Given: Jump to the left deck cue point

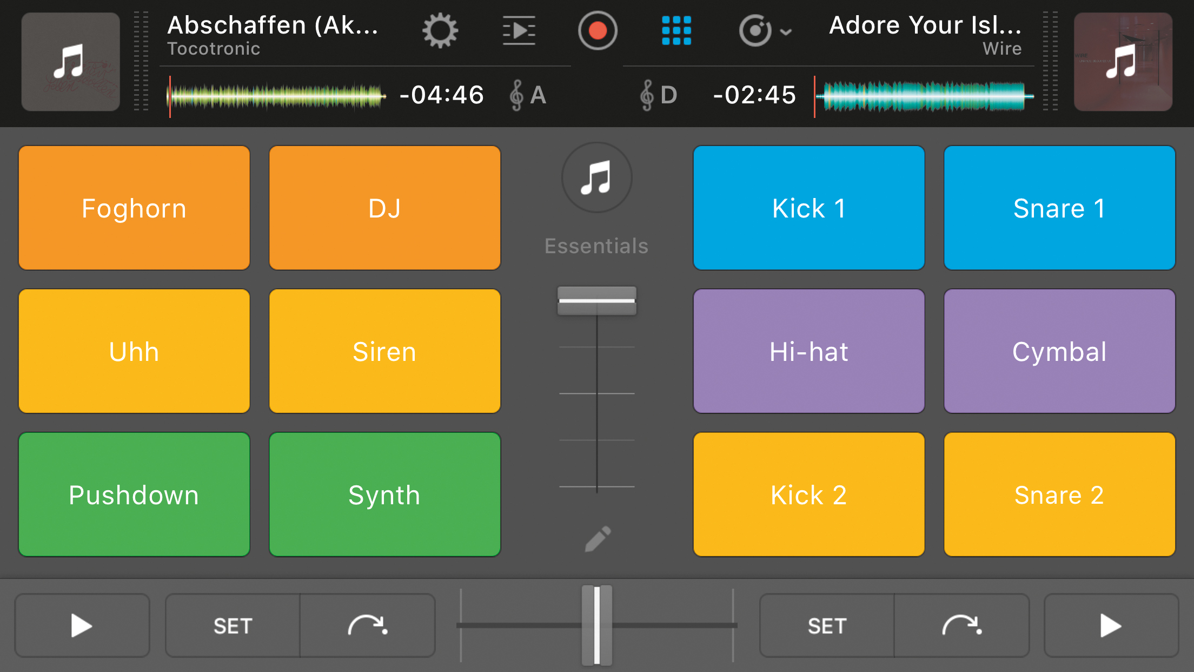Looking at the screenshot, I should click(367, 625).
